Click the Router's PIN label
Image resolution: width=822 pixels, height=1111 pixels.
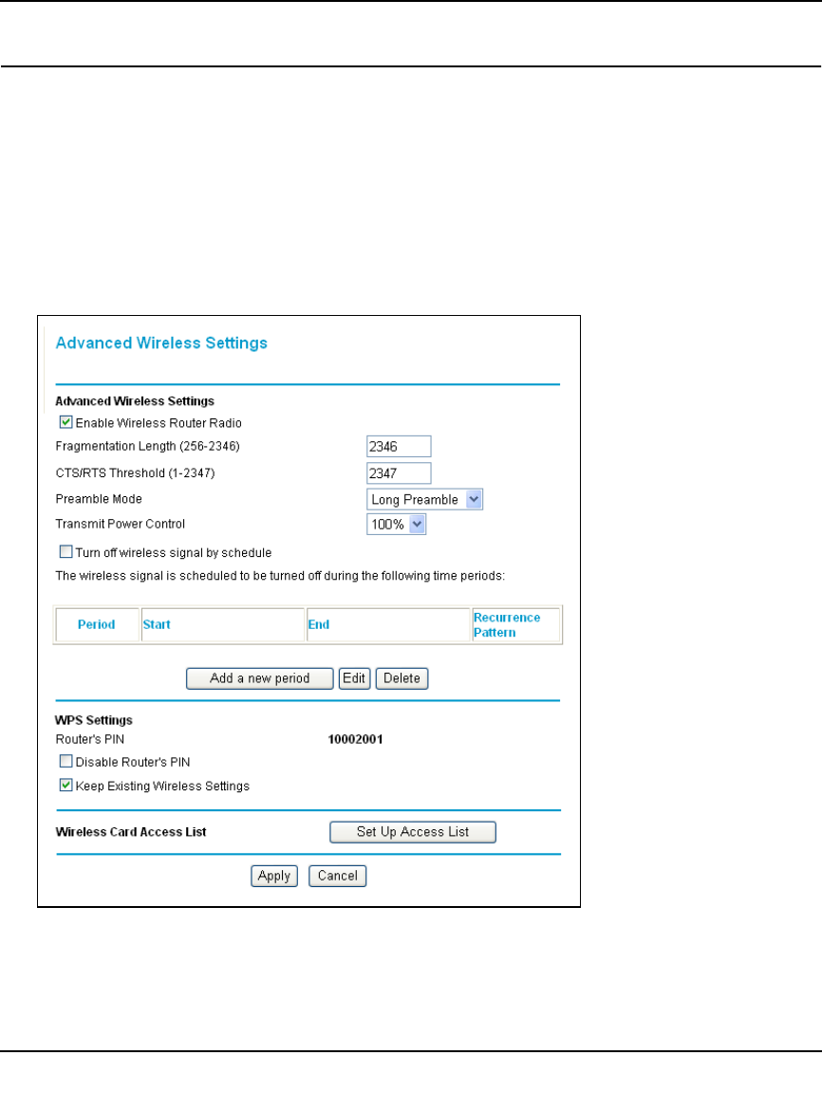click(x=90, y=739)
